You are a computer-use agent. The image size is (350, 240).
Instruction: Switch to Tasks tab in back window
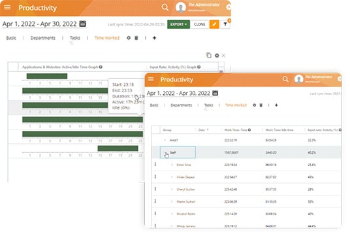tap(75, 38)
